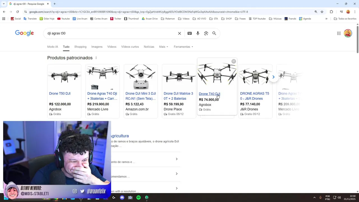Open the on-screen keyboard input tool
This screenshot has height=202, width=359.
(190, 33)
